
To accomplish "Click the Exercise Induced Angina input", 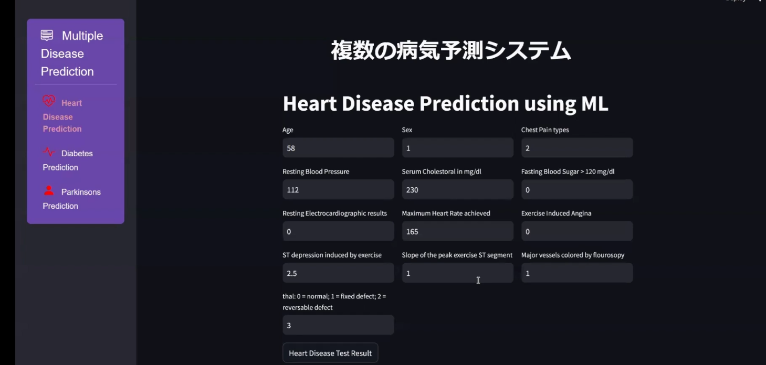I will tap(576, 231).
